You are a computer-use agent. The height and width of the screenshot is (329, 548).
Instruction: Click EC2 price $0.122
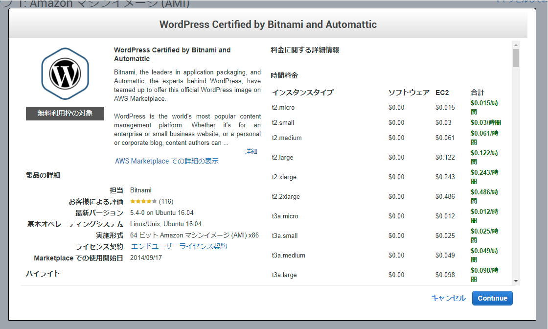445,158
